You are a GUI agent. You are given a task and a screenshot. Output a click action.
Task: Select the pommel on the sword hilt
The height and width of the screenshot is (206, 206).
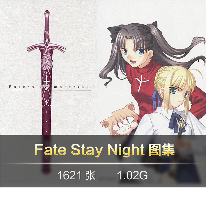[x=46, y=12]
